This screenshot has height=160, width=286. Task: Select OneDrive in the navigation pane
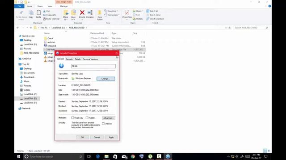(x=27, y=59)
